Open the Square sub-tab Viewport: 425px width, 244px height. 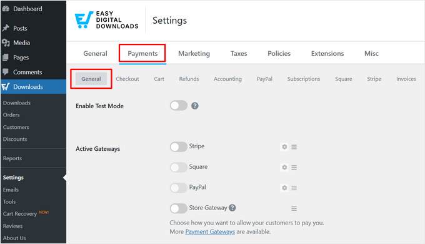343,79
